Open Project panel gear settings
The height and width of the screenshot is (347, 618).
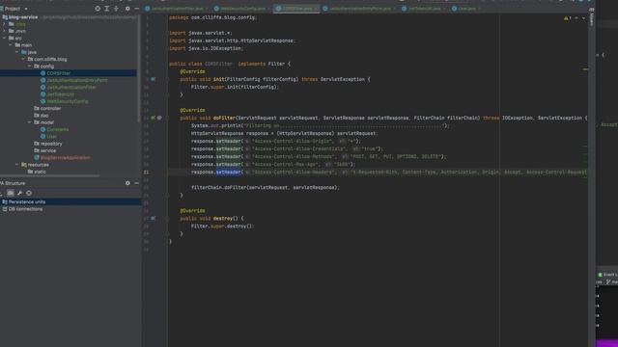coord(127,9)
